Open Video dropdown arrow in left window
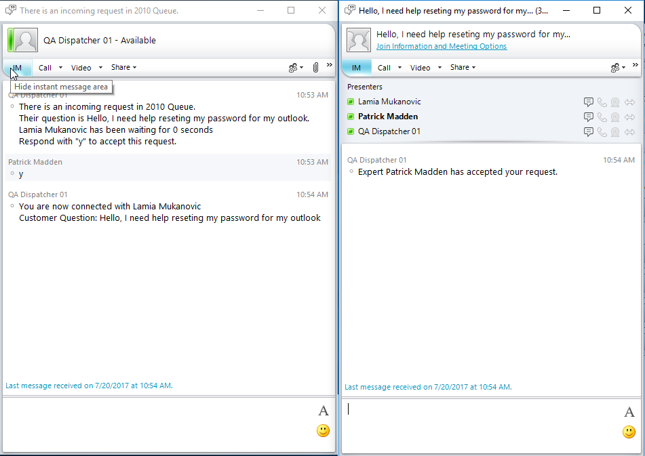645x456 pixels. point(100,67)
